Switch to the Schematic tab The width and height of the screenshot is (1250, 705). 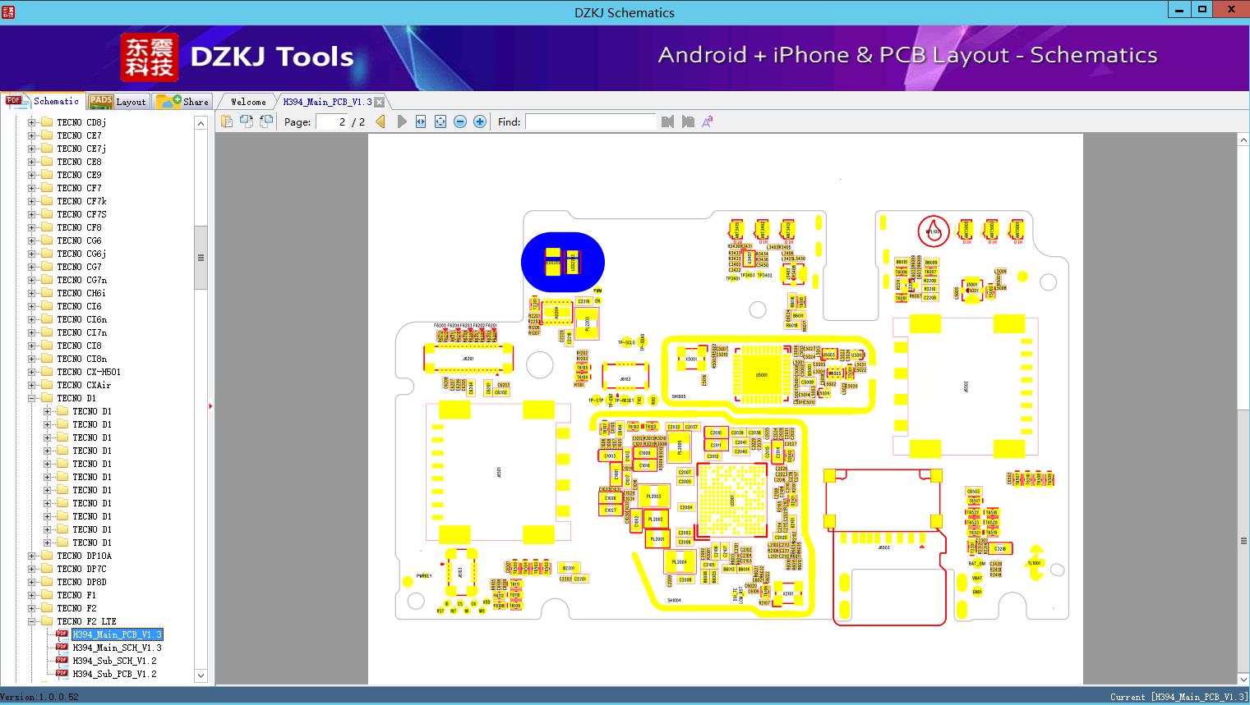coord(43,101)
